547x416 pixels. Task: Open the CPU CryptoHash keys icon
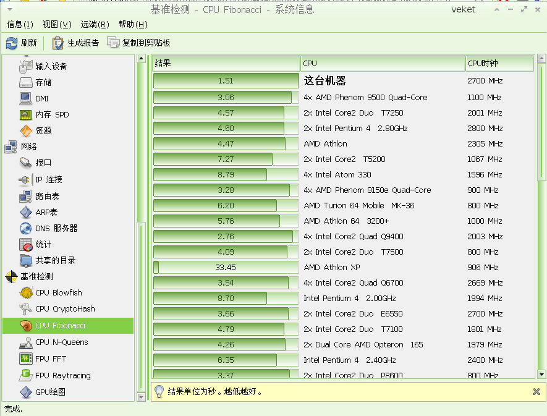(x=26, y=309)
